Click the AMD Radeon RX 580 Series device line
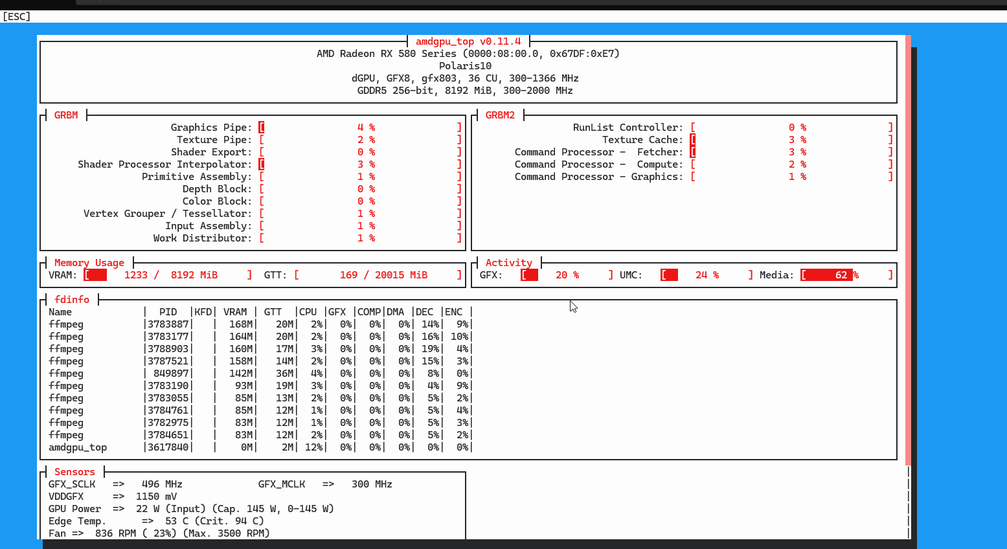The width and height of the screenshot is (1007, 549). (468, 54)
